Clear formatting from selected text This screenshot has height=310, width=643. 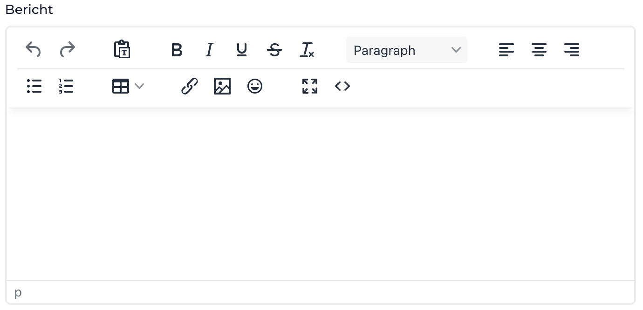click(x=307, y=49)
